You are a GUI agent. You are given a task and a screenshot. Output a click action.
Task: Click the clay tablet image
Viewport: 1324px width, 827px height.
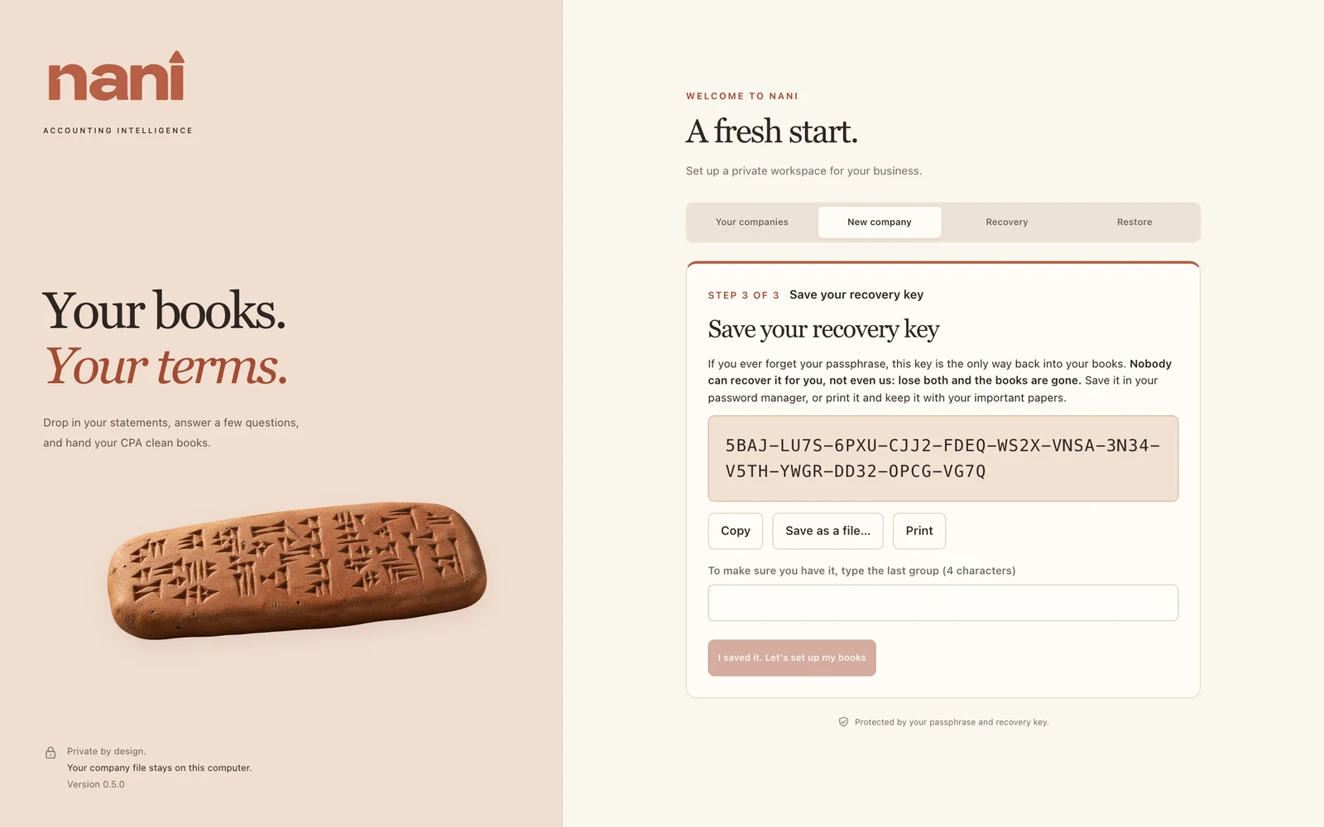[297, 570]
